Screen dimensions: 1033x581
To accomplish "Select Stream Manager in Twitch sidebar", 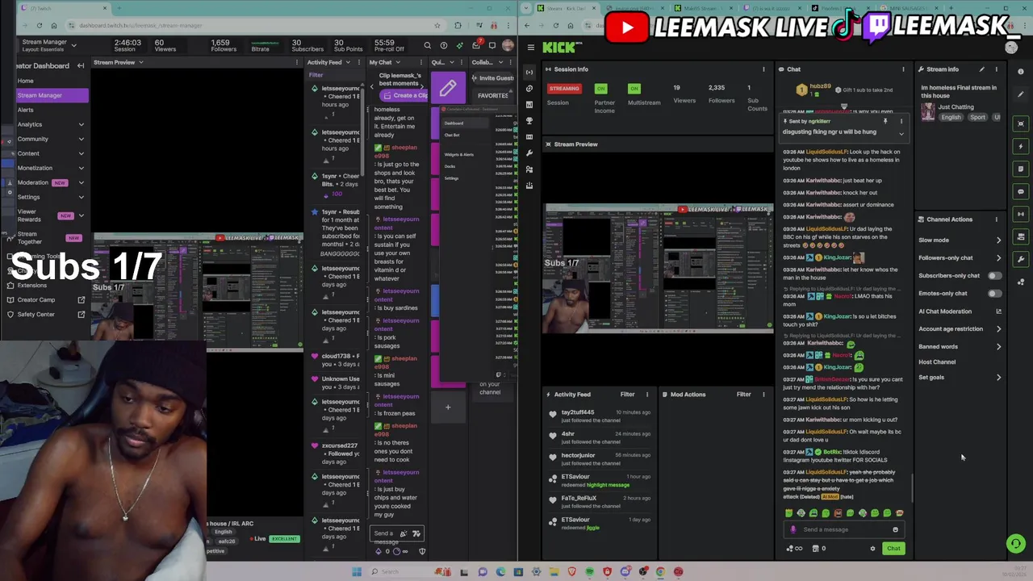I will point(52,95).
